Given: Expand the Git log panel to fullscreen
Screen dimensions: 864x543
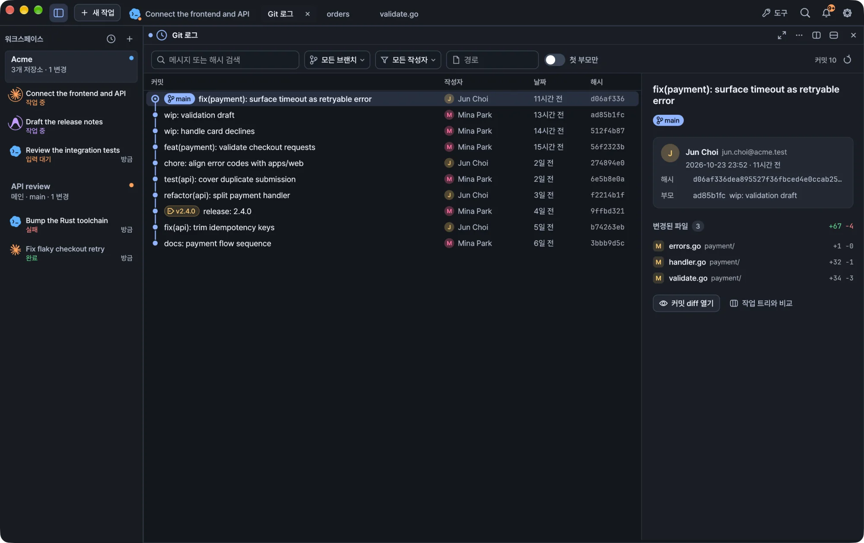Looking at the screenshot, I should tap(781, 35).
